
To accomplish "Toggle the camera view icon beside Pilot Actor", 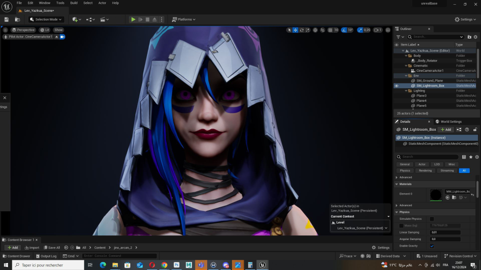I will (x=62, y=37).
